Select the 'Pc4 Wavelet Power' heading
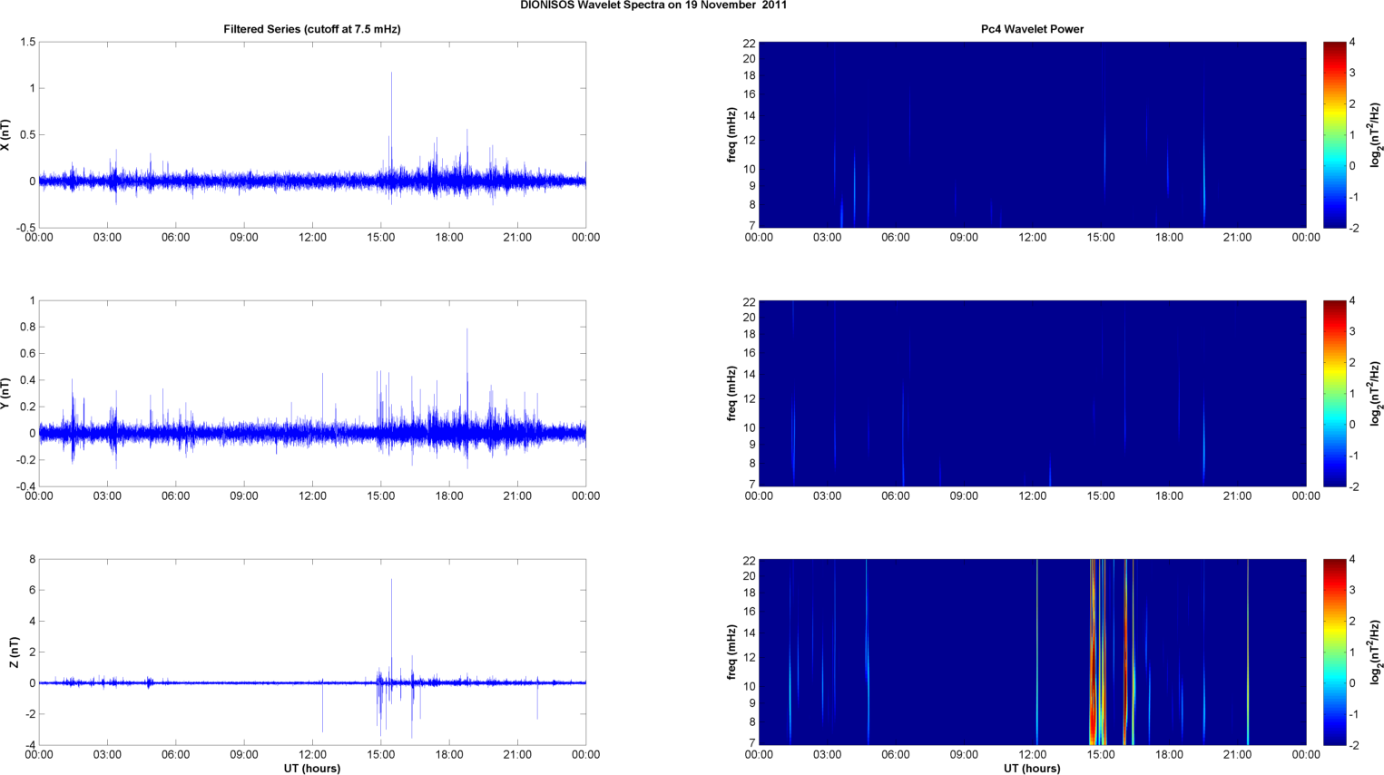This screenshot has width=1384, height=775. [1032, 29]
